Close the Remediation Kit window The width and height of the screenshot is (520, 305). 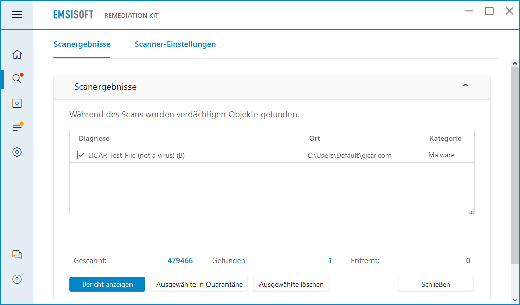click(x=509, y=11)
